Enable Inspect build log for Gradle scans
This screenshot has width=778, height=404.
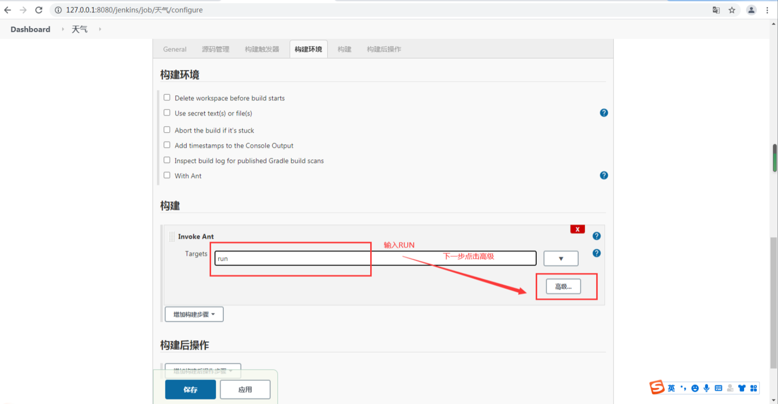click(x=167, y=160)
